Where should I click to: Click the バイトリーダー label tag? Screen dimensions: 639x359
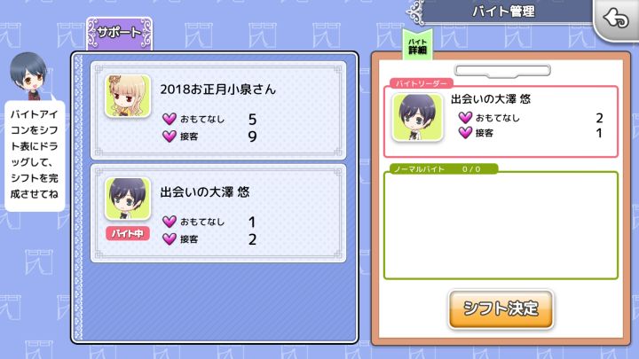[x=421, y=83]
